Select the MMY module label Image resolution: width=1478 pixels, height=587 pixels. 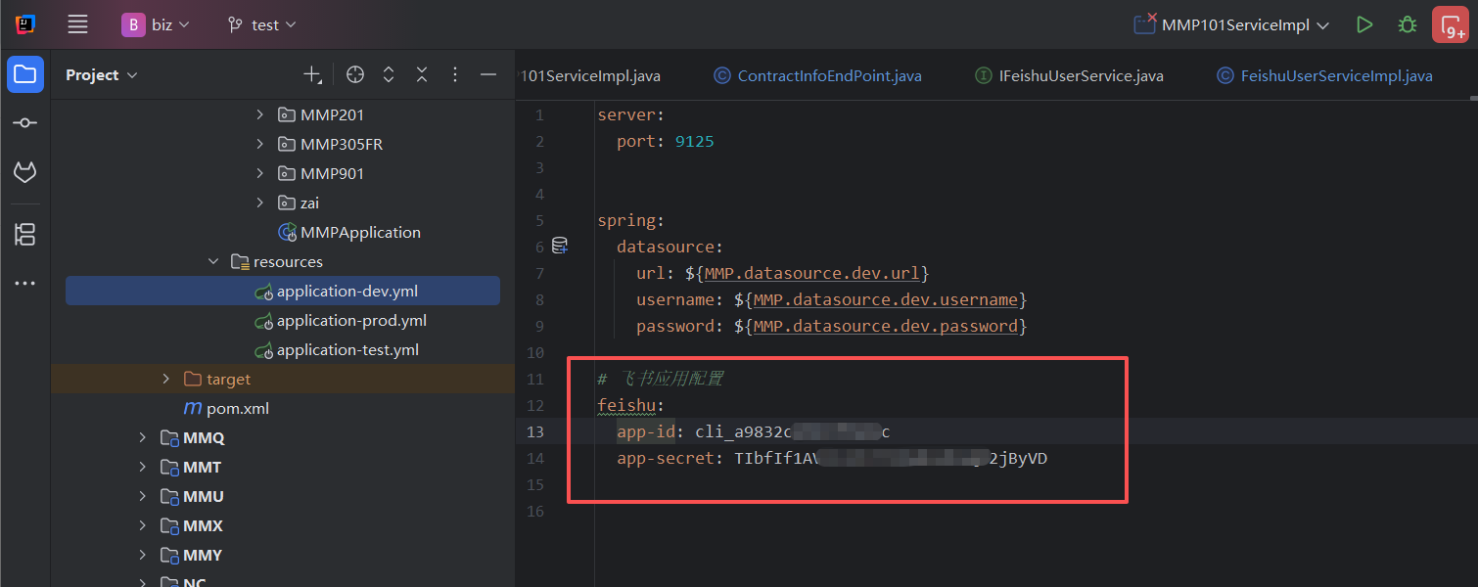203,555
